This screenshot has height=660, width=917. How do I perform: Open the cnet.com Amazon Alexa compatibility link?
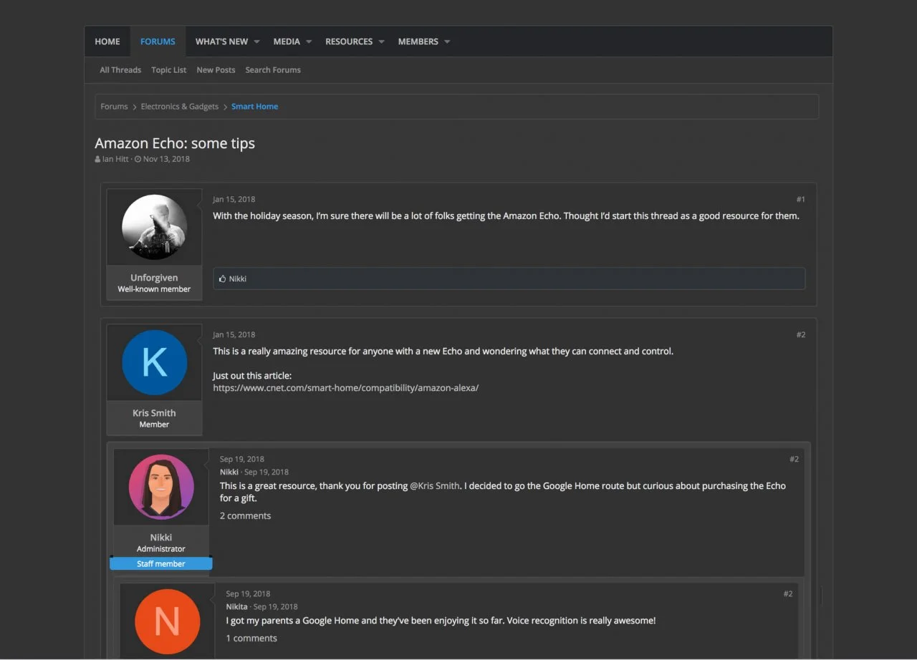[x=345, y=388]
